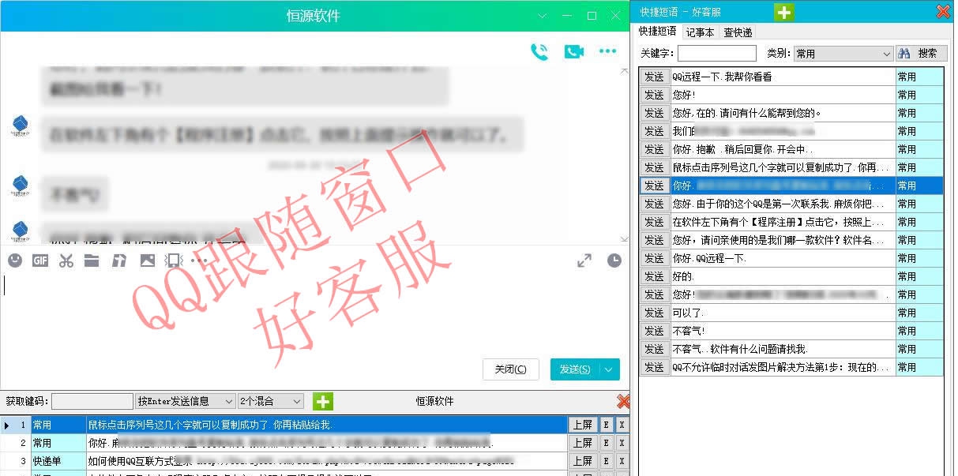958x476 pixels.
Task: Switch to the 记事本 tab
Action: (701, 32)
